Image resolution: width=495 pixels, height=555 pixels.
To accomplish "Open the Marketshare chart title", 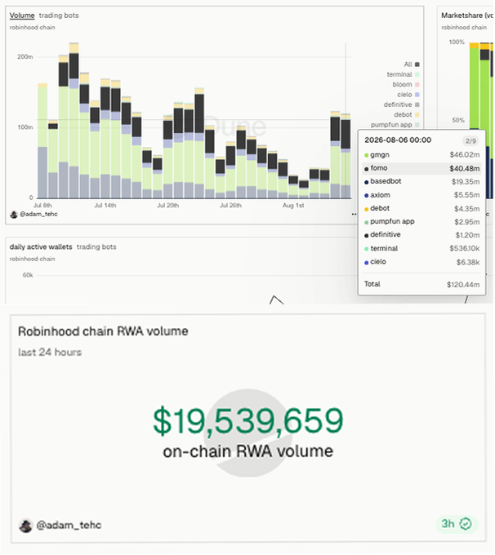I will [x=467, y=16].
